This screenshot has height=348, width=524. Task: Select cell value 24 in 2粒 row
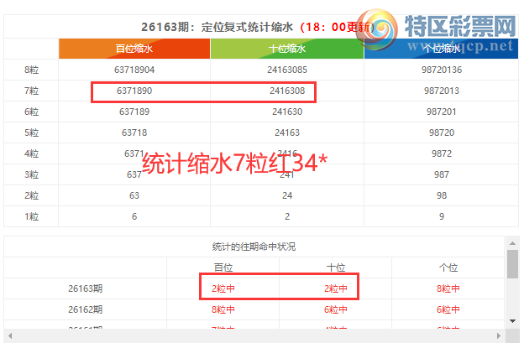[287, 195]
